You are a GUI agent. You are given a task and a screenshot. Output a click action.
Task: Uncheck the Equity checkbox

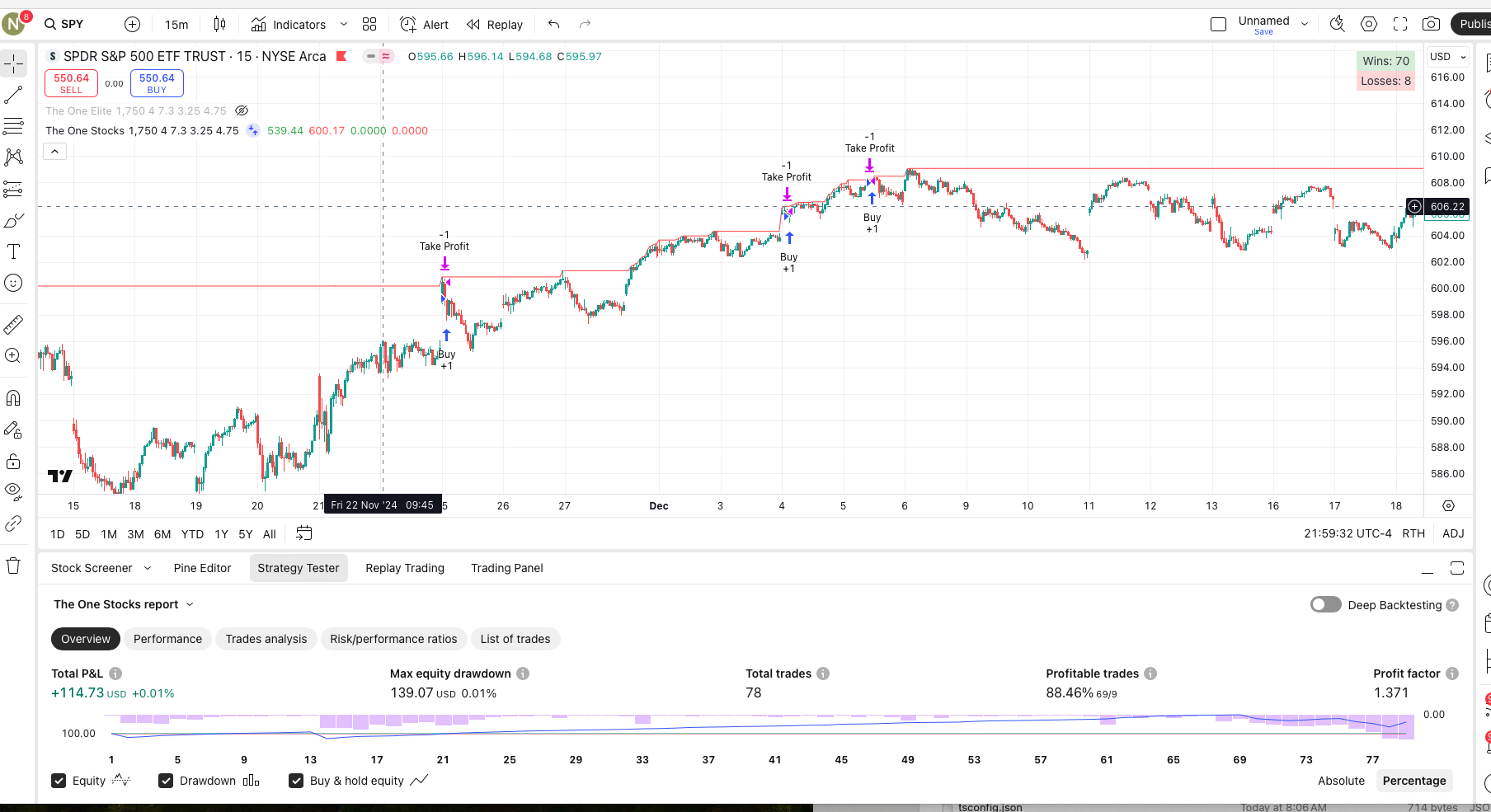(x=59, y=781)
